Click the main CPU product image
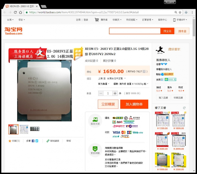The image size is (197, 174). click(44, 90)
